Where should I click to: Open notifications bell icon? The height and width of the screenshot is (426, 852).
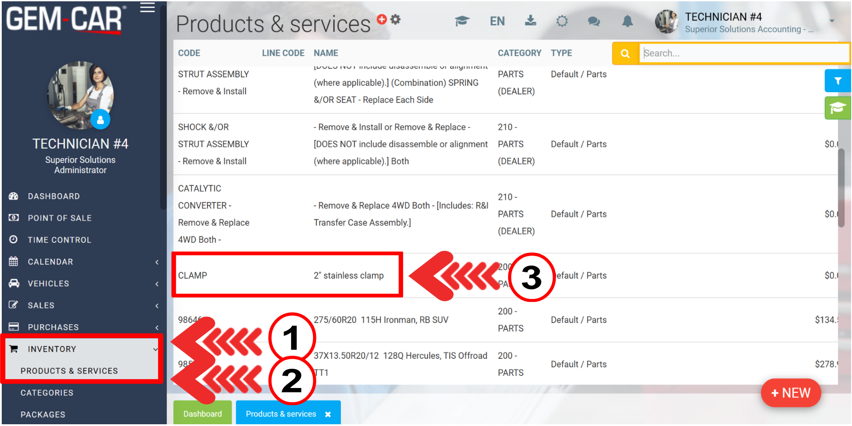[x=627, y=21]
